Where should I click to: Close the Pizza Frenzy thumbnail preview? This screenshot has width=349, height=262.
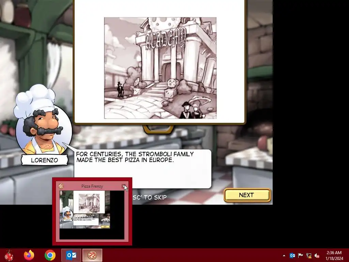[x=124, y=186]
